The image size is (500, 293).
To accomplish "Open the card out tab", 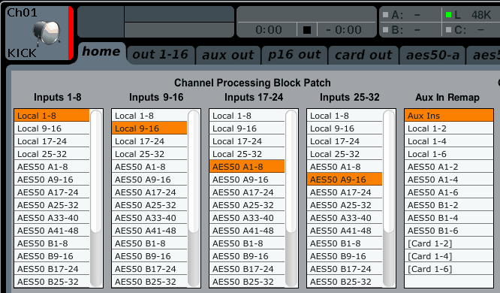I will (x=363, y=55).
